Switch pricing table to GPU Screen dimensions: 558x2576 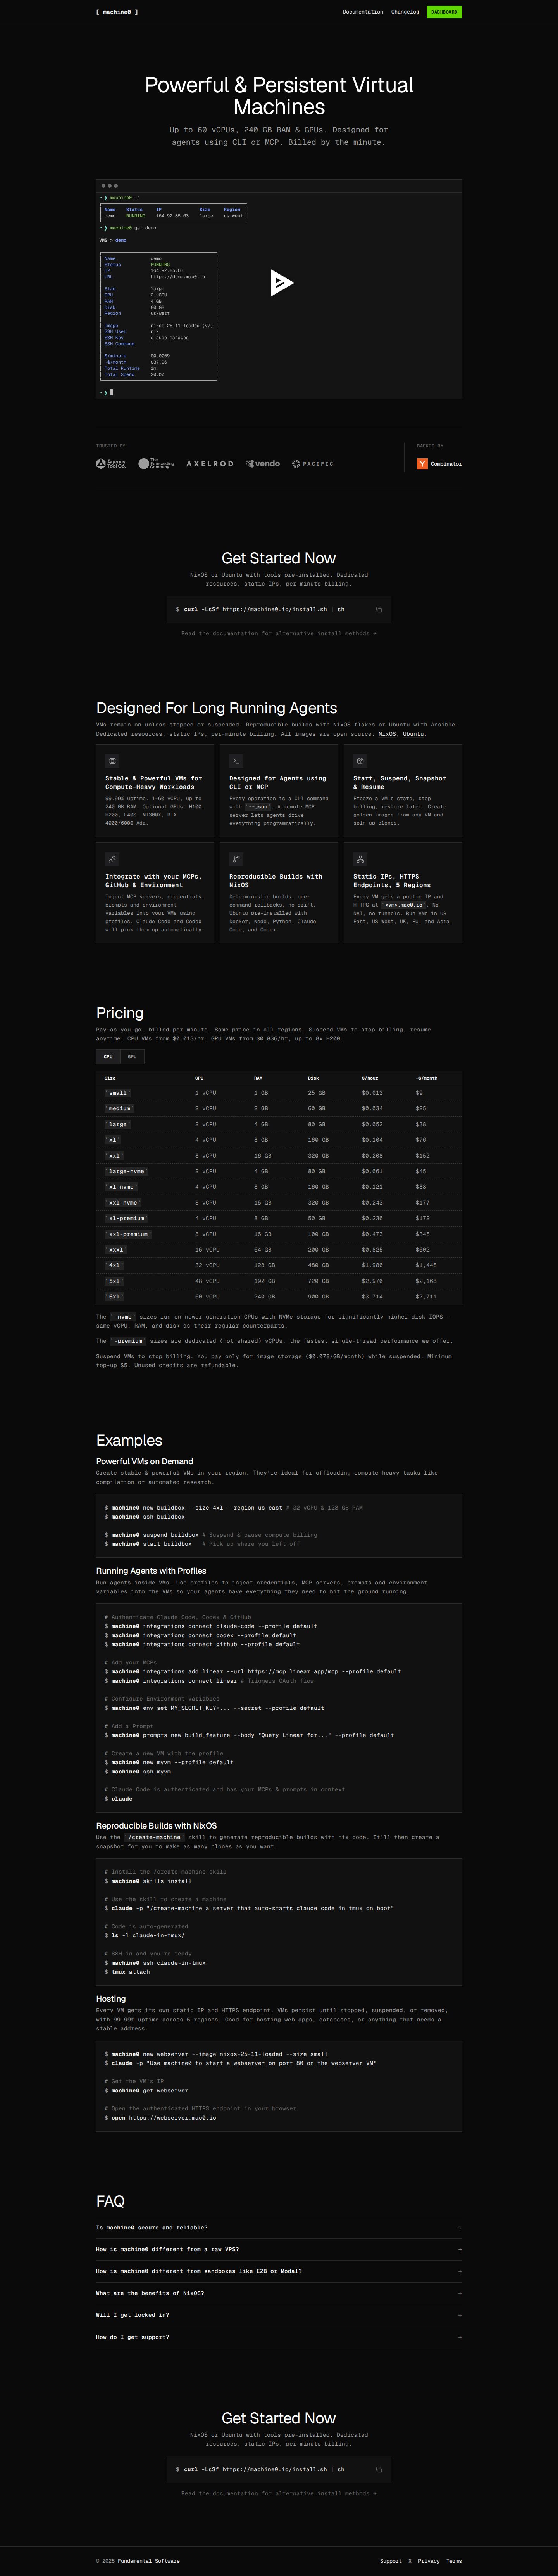[132, 1056]
